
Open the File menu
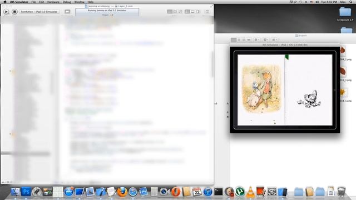(x=33, y=2)
